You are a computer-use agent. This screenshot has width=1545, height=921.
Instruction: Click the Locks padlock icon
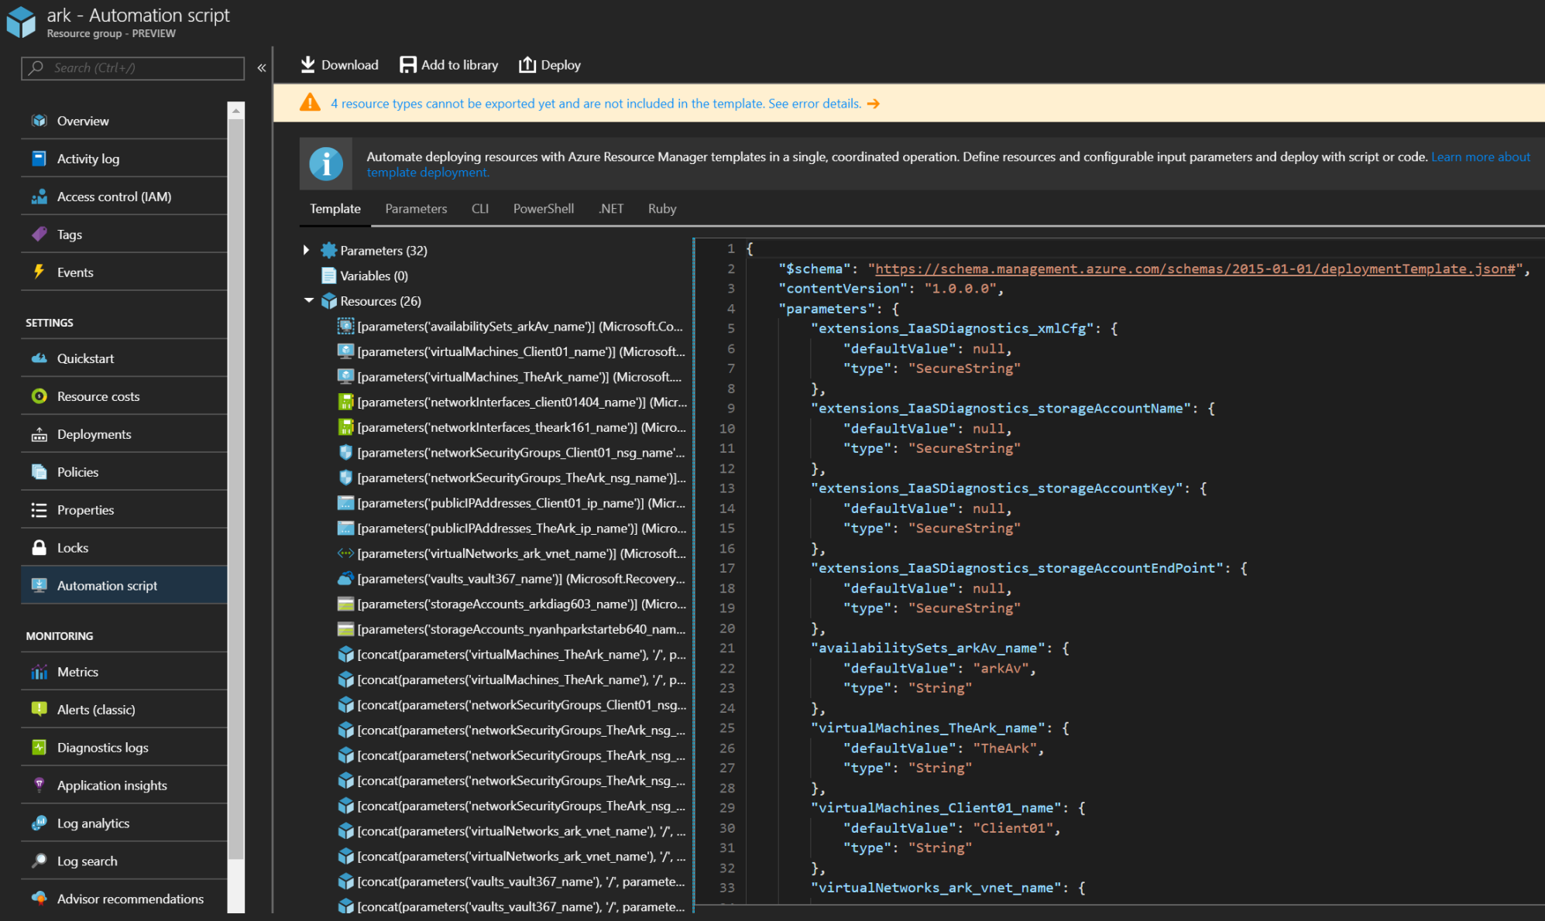39,548
